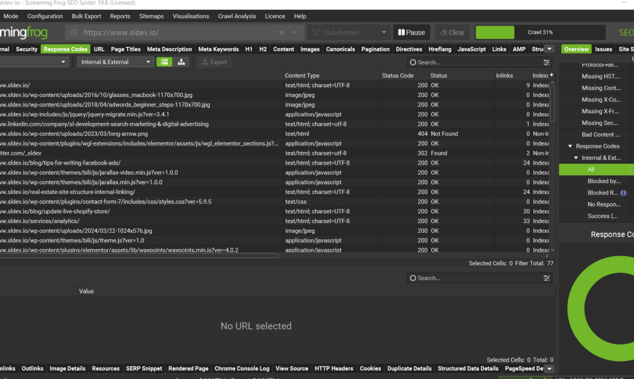The height and width of the screenshot is (379, 634).
Task: Click the horizontal scrollbar under the URL table
Action: point(139,256)
